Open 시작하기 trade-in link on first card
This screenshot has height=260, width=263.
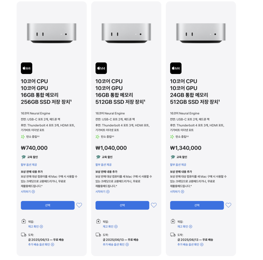tap(28, 192)
